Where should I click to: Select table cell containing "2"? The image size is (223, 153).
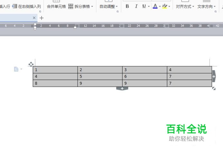tap(100, 70)
